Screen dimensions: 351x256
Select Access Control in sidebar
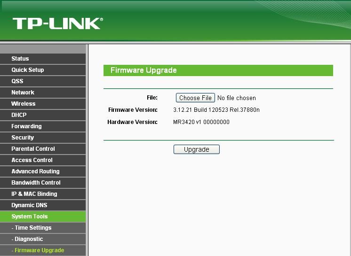point(32,160)
